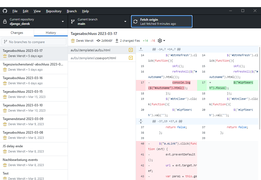Viewport: 261px width, 180px height.
Task: Click the branch icon beside Current branch
Action: pyautogui.click(x=73, y=22)
